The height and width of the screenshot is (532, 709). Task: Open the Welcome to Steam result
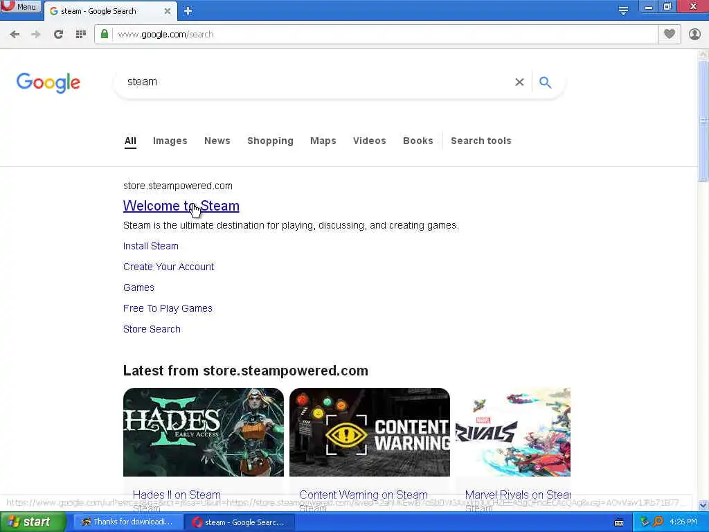pos(181,206)
